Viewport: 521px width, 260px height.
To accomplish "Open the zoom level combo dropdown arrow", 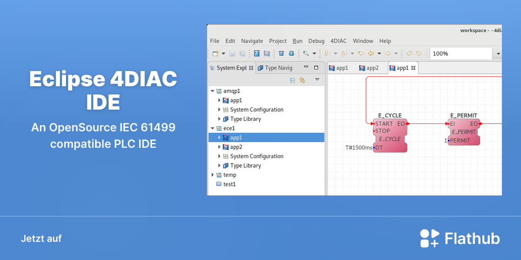I will coord(498,54).
